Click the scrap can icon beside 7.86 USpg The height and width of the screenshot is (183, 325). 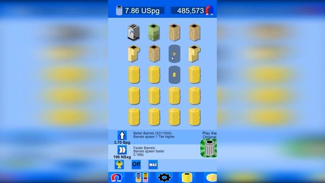119,10
